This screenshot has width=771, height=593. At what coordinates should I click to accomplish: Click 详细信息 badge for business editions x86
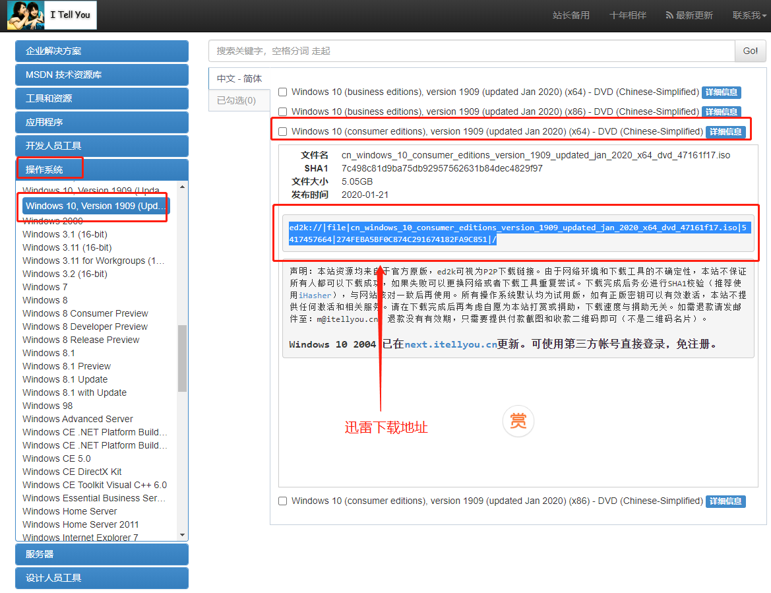coord(721,112)
